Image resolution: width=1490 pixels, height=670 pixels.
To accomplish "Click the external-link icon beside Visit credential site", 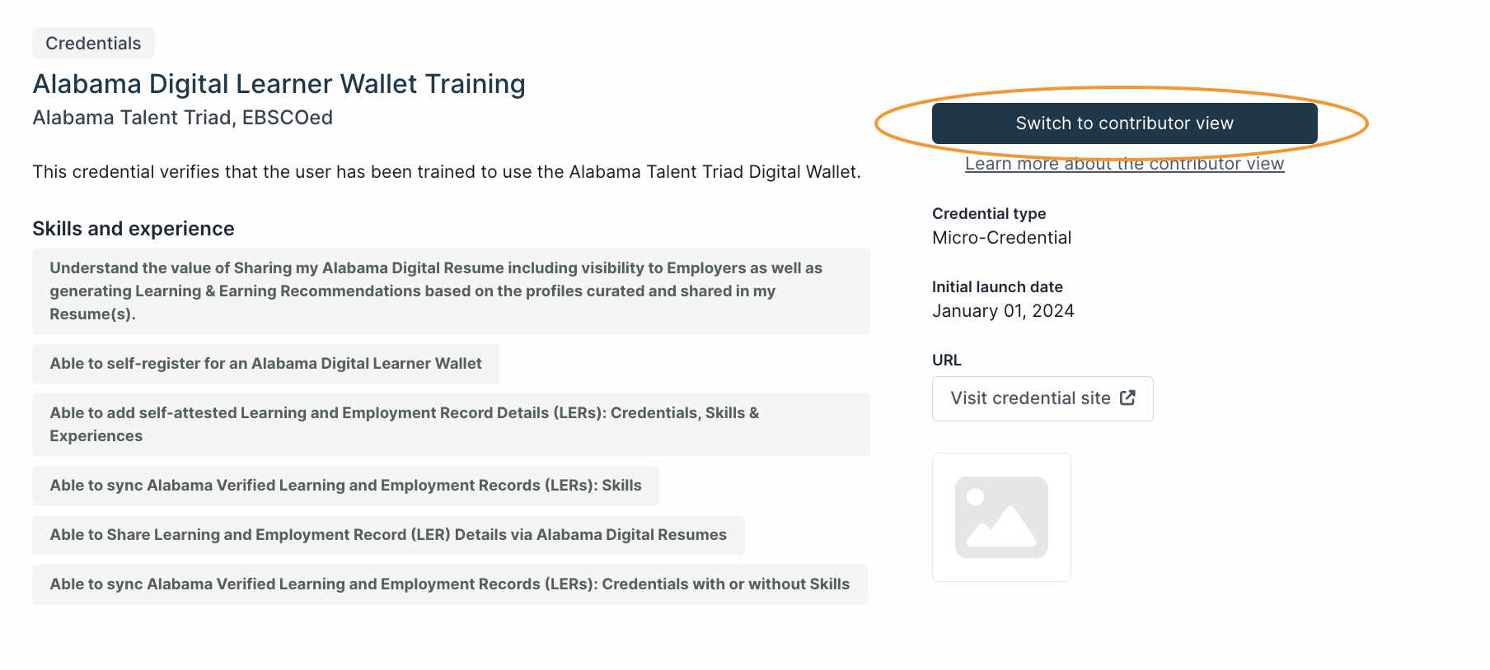I will [x=1127, y=398].
